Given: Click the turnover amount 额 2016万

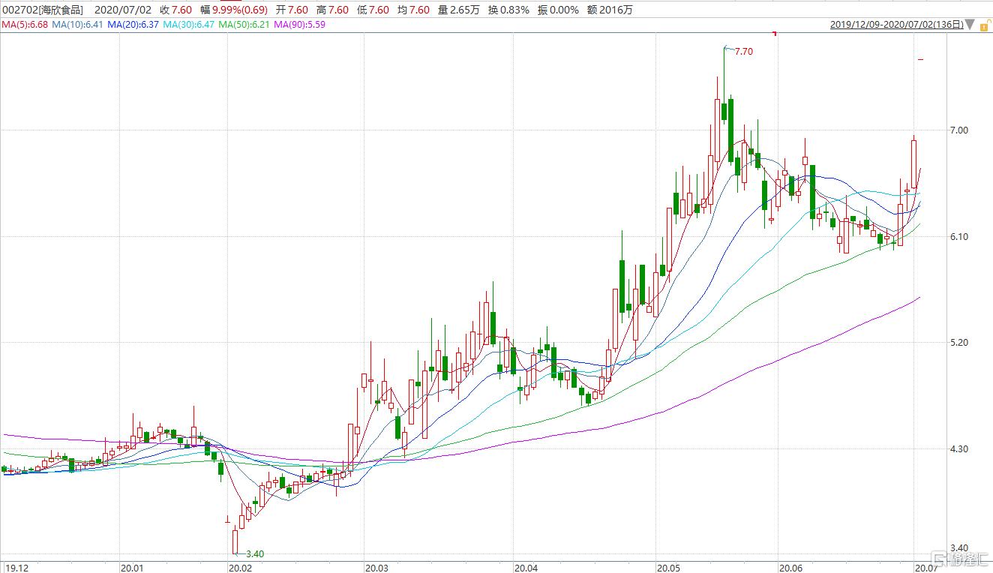Looking at the screenshot, I should click(610, 10).
